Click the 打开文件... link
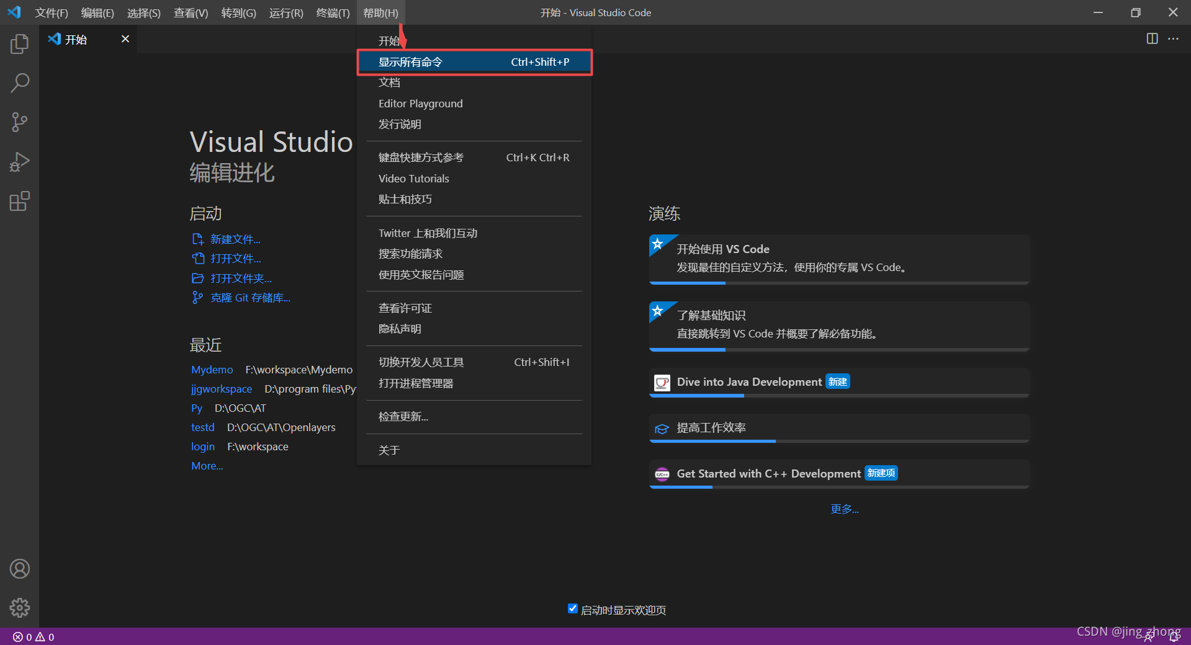This screenshot has height=645, width=1191. click(x=235, y=259)
